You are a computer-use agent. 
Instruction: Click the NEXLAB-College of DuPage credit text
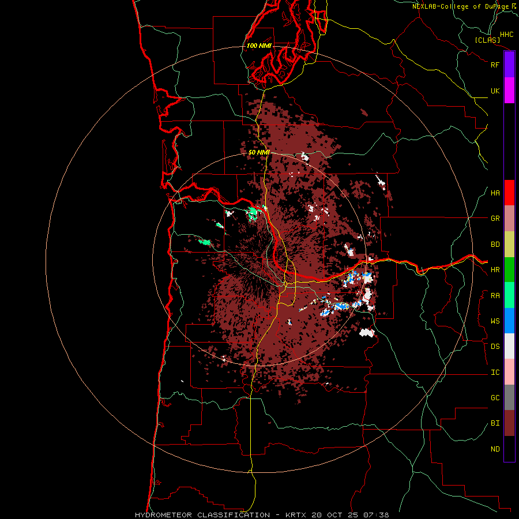click(x=460, y=6)
